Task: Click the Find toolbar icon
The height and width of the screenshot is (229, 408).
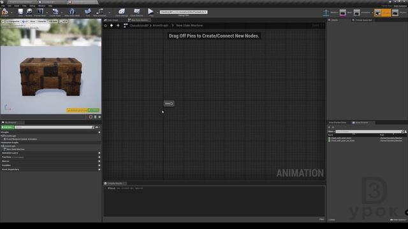Action: (x=88, y=12)
